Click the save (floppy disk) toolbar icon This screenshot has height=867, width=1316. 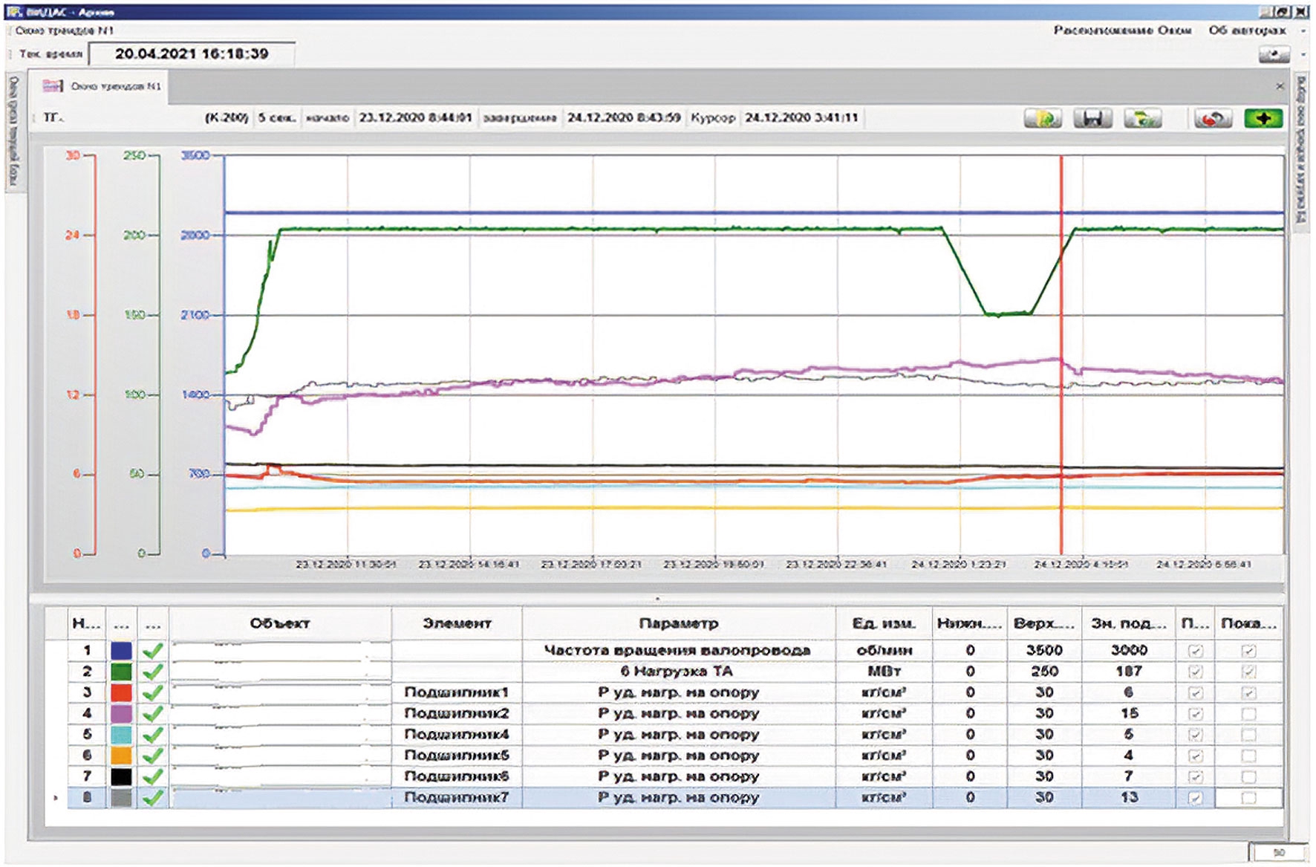pyautogui.click(x=1092, y=118)
